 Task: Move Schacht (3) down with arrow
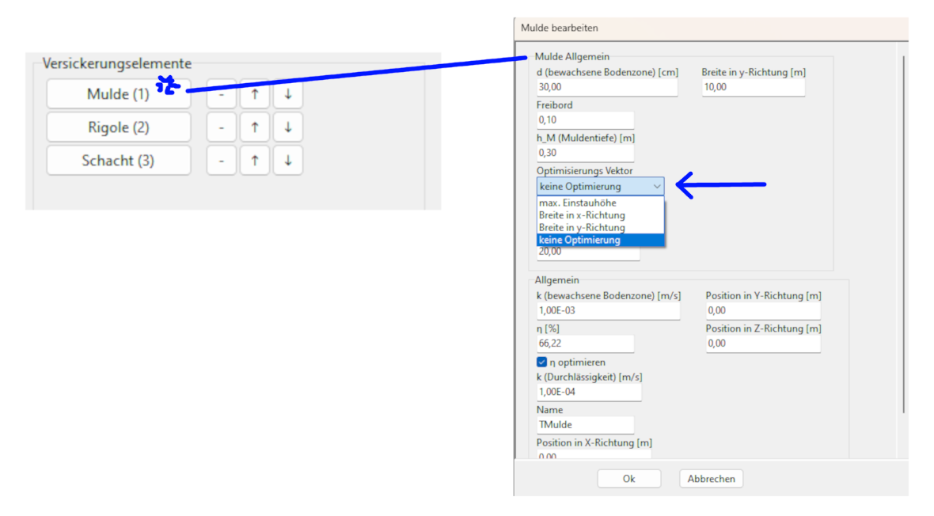[288, 161]
